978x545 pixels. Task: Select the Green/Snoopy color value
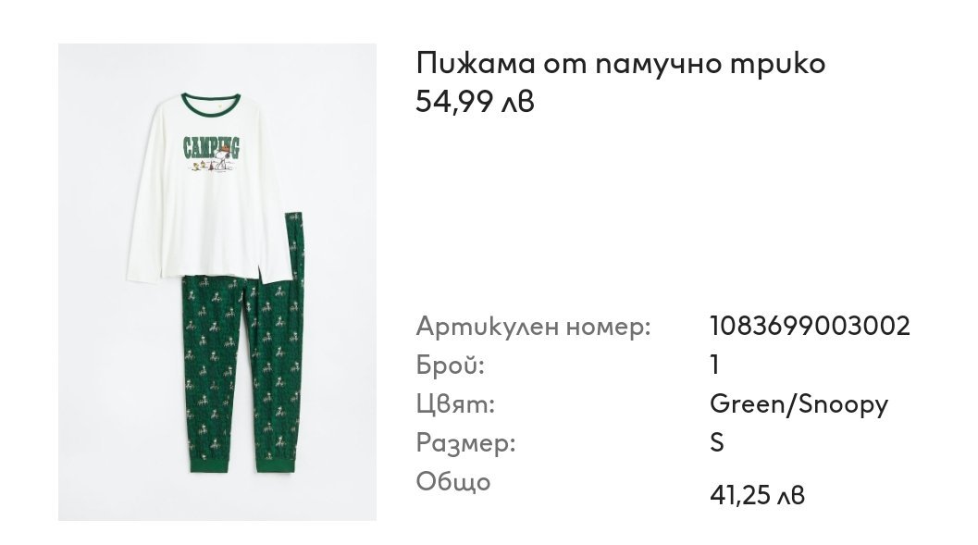point(798,405)
